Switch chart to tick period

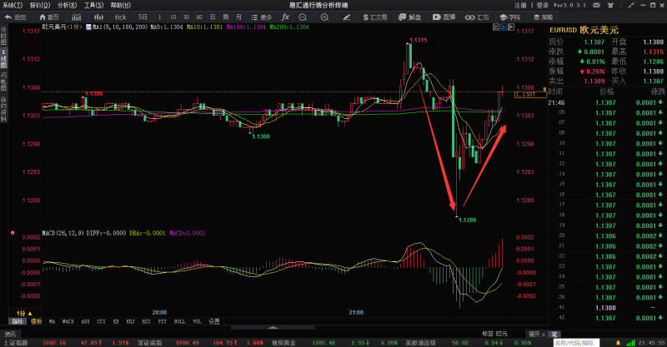[120, 17]
